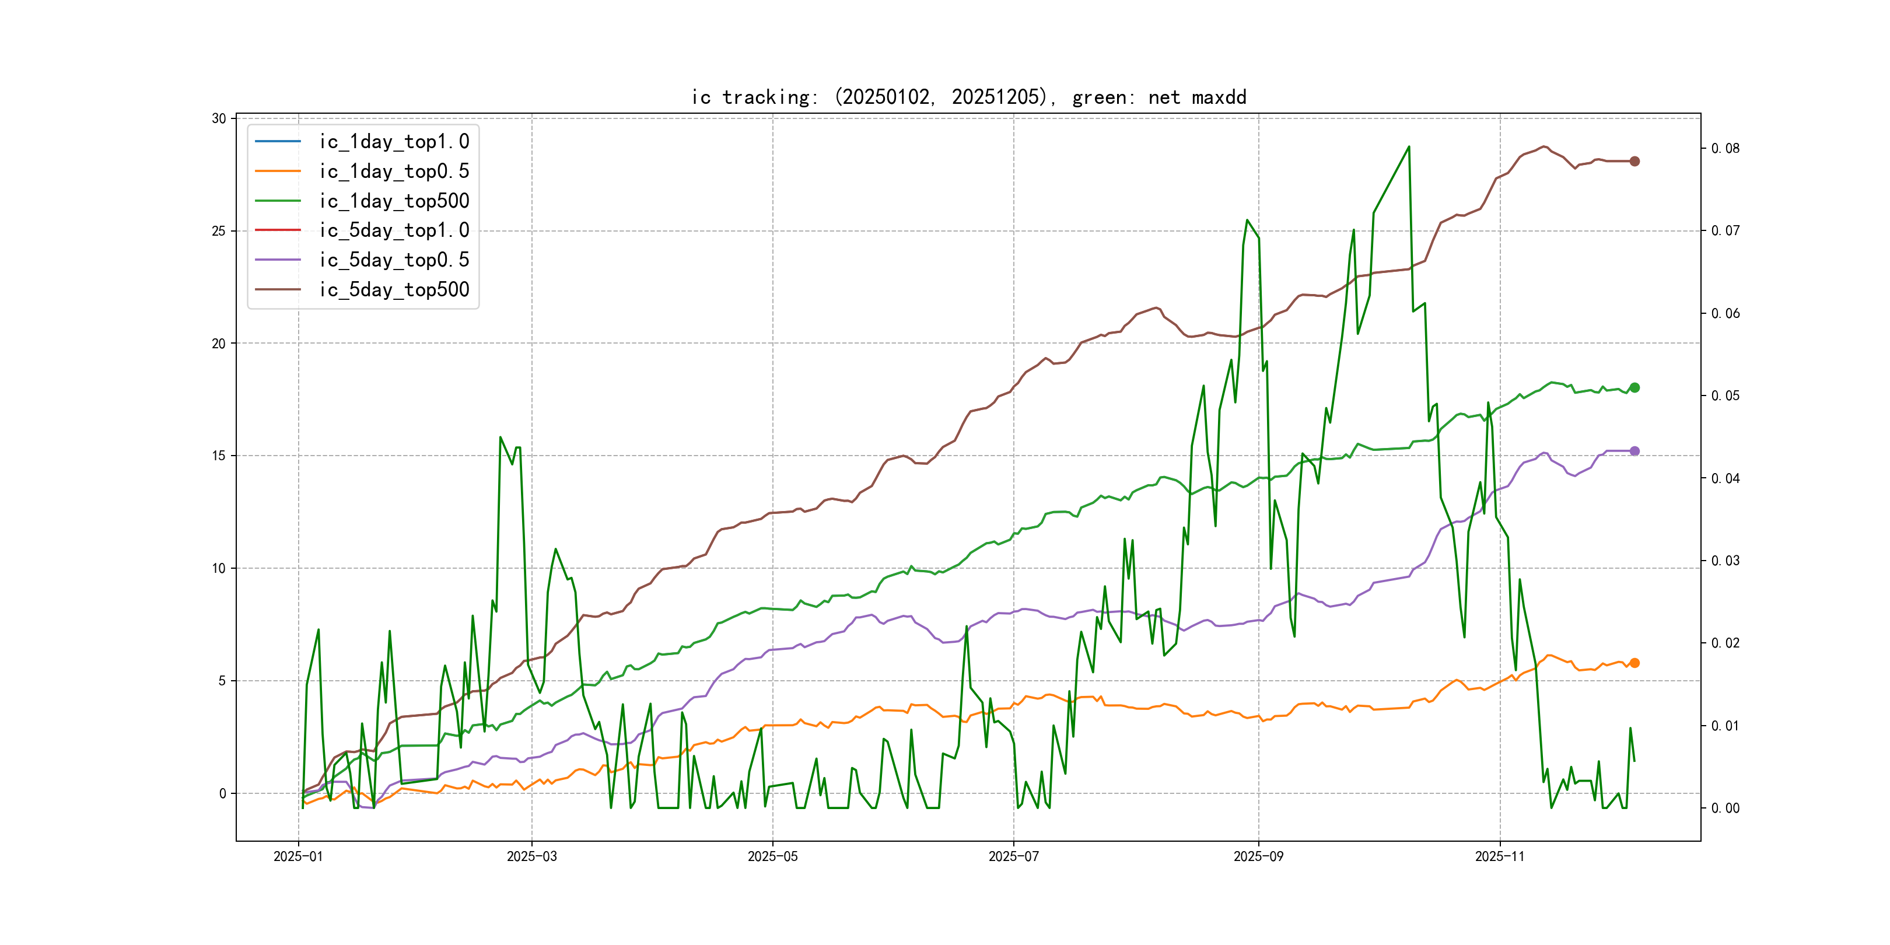Click the ic_1day_top500 legend label
1890x945 pixels.
pos(394,201)
